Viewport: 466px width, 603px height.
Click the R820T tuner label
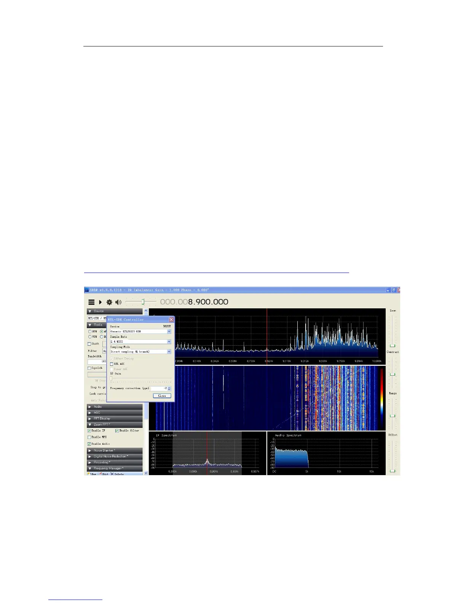(167, 326)
